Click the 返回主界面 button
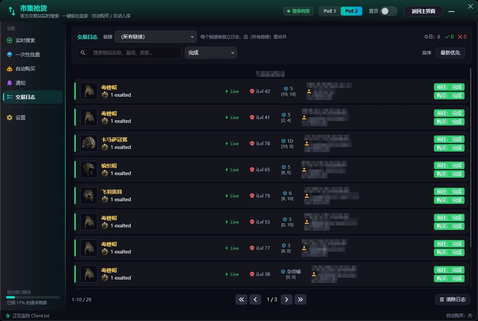The height and width of the screenshot is (321, 478). [423, 11]
